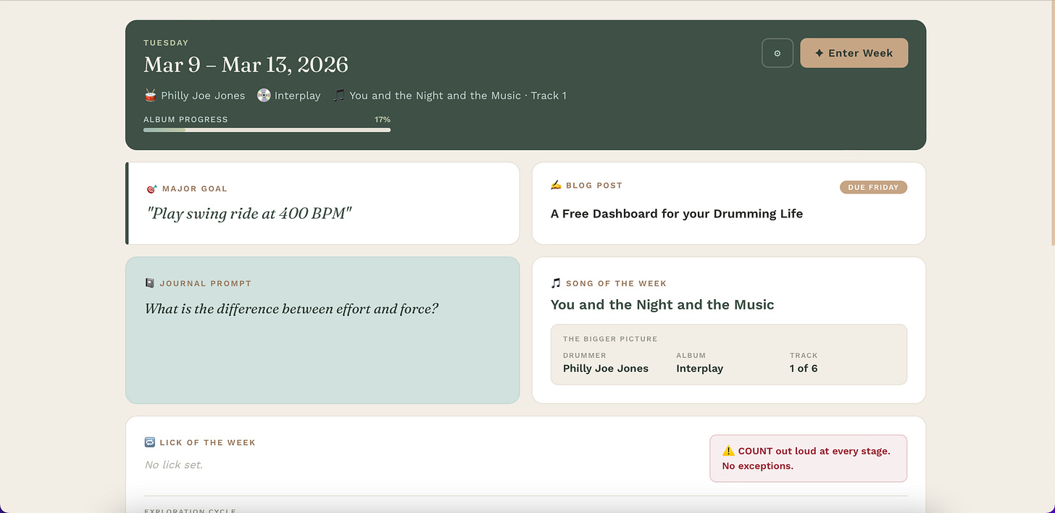Click the music note icon beside Song of the Week
This screenshot has height=513, width=1055.
(556, 283)
